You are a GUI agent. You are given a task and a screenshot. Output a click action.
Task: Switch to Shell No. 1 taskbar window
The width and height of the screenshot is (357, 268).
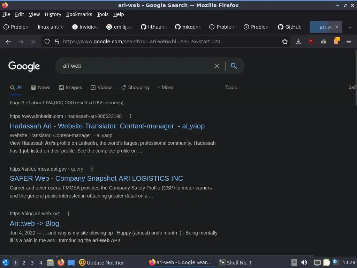coord(235,262)
